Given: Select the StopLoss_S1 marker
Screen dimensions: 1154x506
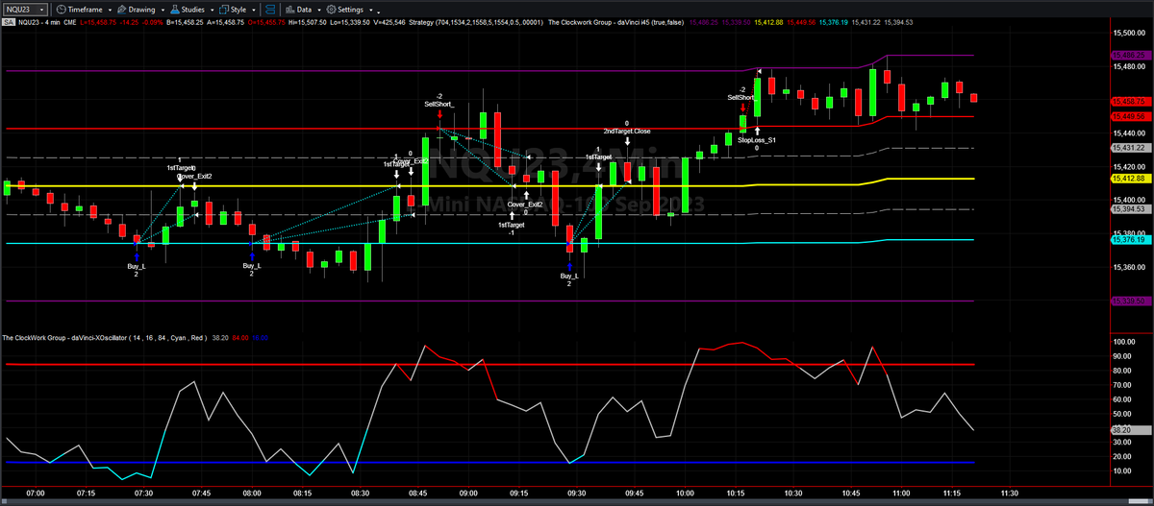Looking at the screenshot, I should pyautogui.click(x=757, y=140).
